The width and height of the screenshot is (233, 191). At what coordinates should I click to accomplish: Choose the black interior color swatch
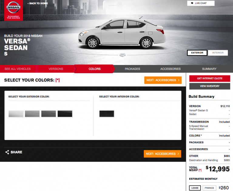(x=107, y=114)
